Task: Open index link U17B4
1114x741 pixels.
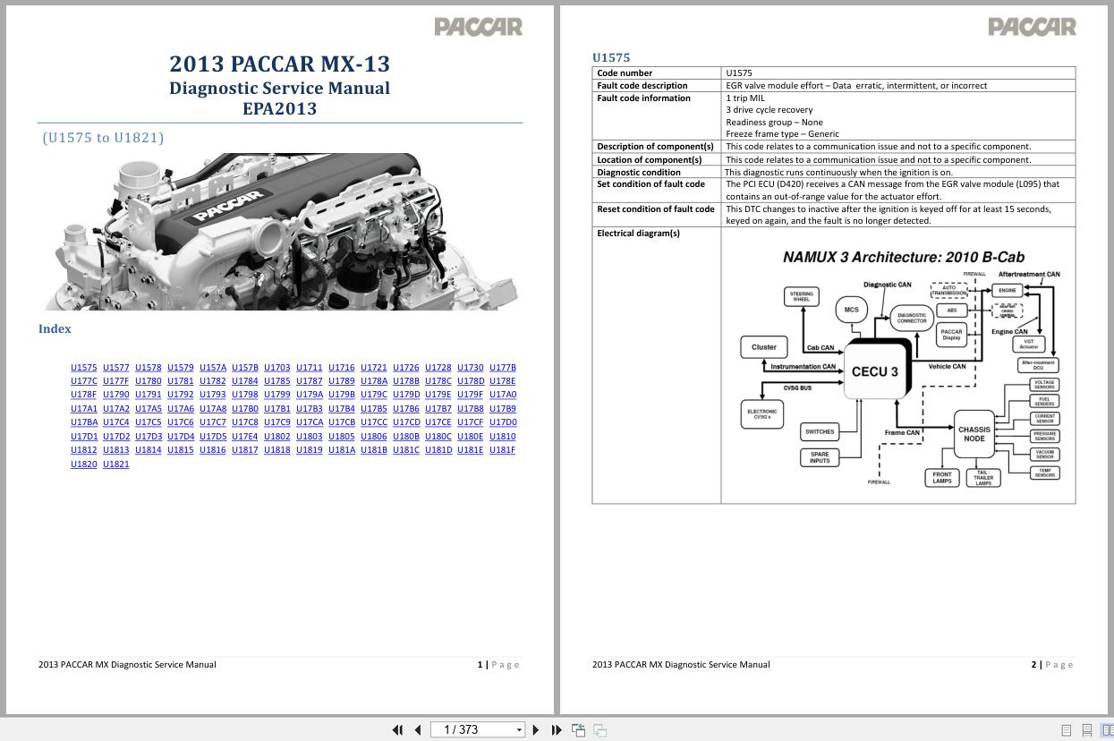Action: [342, 408]
